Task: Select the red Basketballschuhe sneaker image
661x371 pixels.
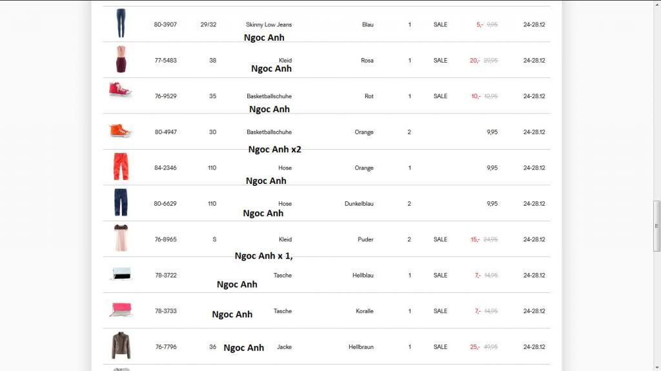Action: pos(120,90)
